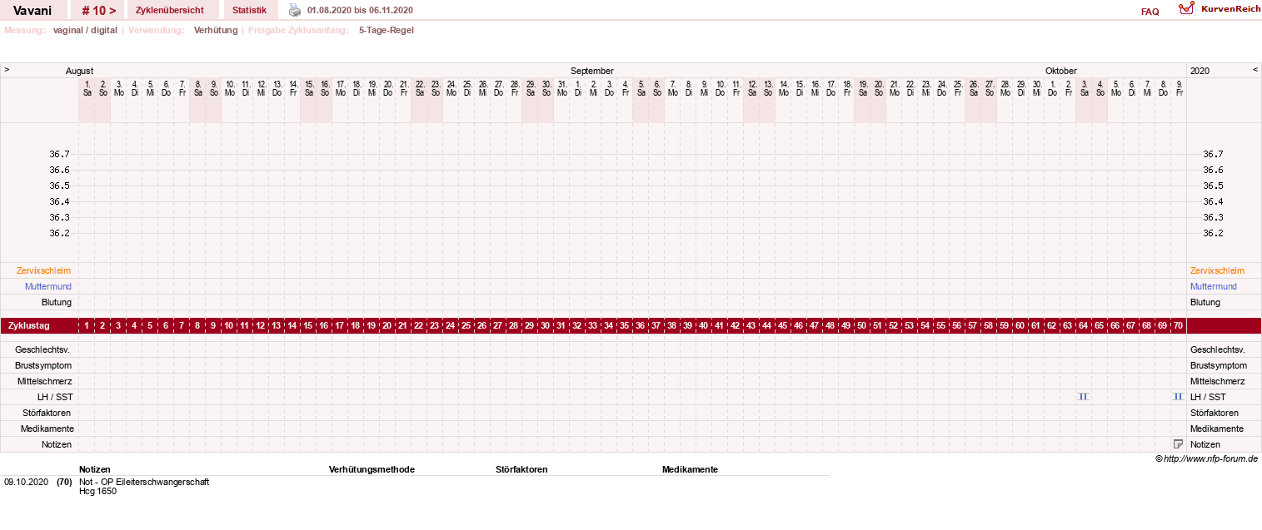Click the '5-Tage-Regel' value
The image size is (1262, 530).
387,30
